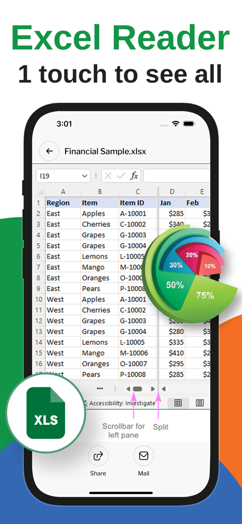Switch to Normal grid view icon
Viewport: 242px width, 524px height.
[178, 403]
